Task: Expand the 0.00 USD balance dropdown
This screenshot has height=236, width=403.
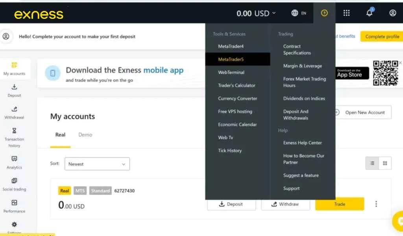Action: coord(256,13)
